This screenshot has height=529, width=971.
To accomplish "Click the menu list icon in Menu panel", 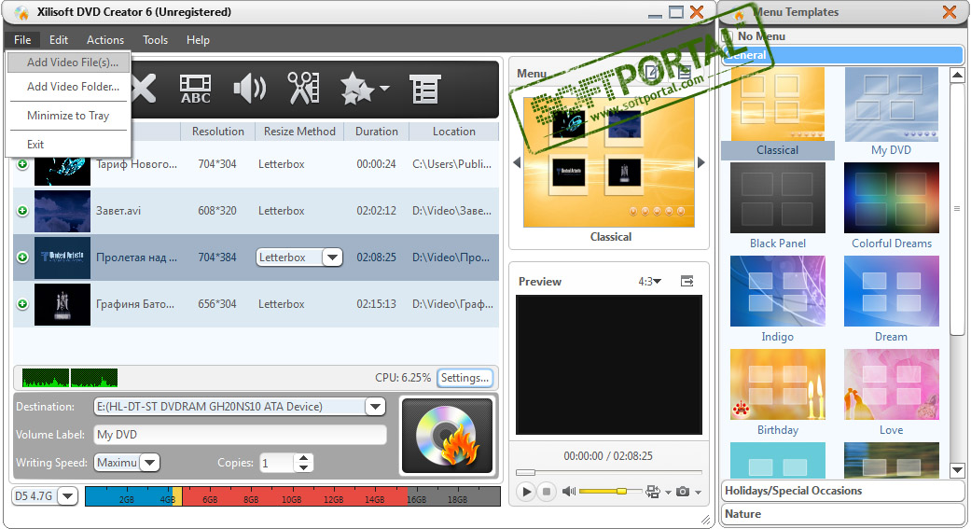I will click(x=685, y=73).
